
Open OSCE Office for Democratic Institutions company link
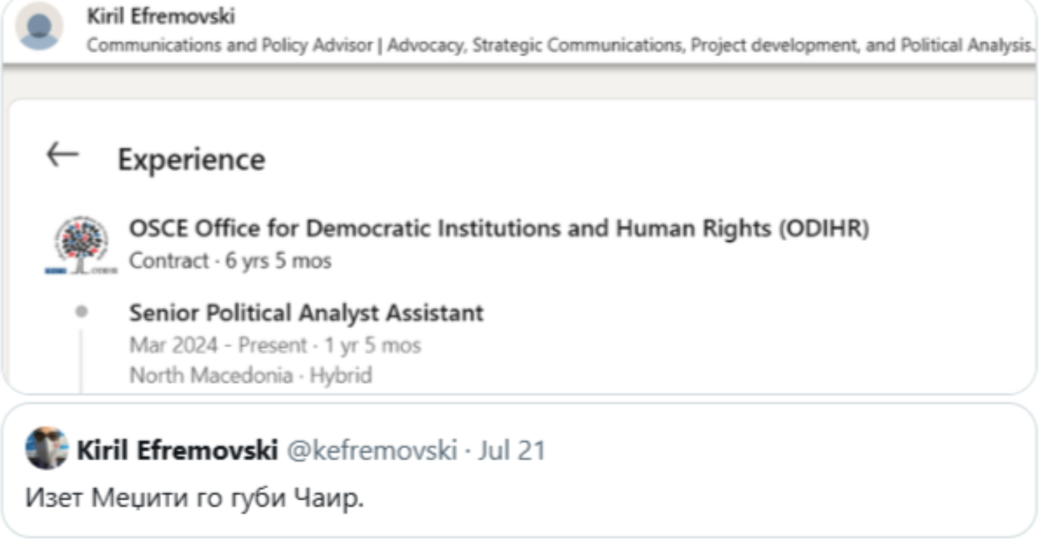click(x=498, y=228)
